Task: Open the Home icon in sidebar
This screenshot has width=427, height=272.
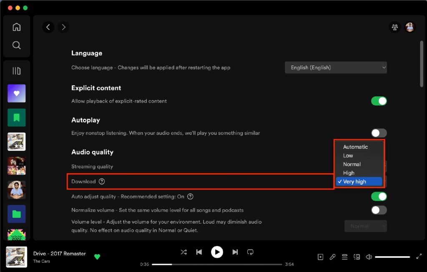Action: click(x=17, y=27)
